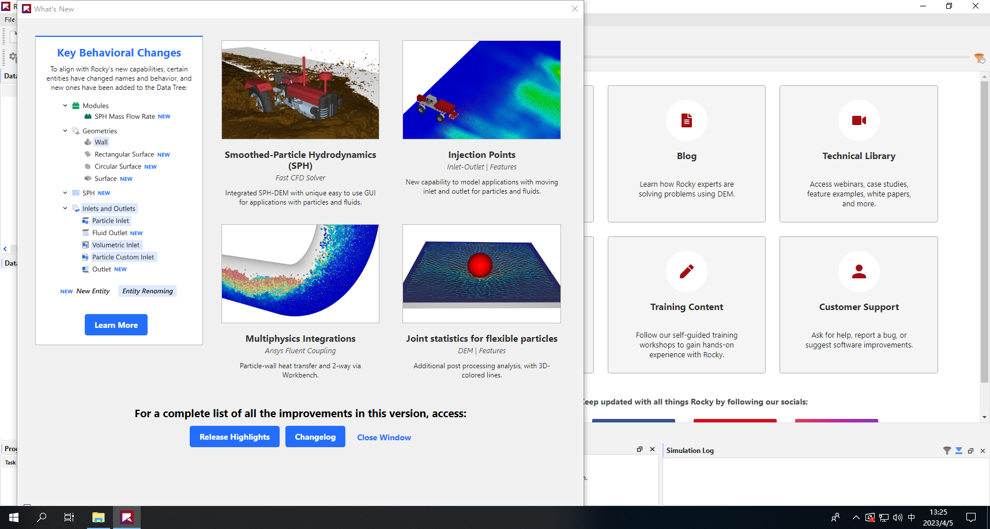990x529 pixels.
Task: Open the Blog card
Action: tap(686, 154)
